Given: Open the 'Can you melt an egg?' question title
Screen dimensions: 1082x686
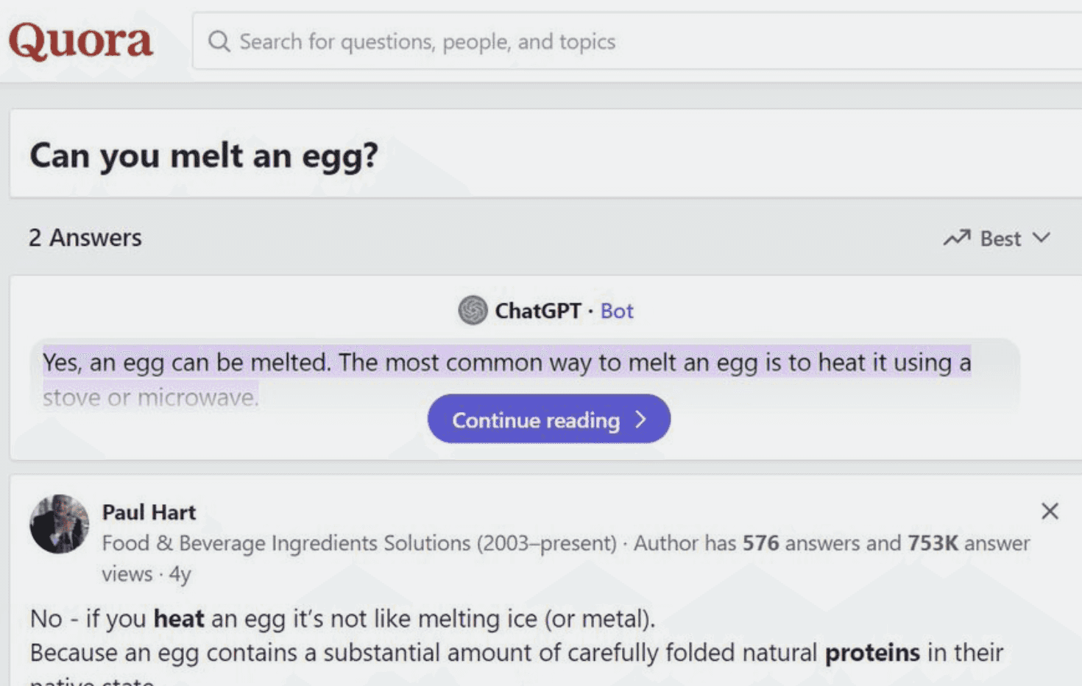Looking at the screenshot, I should 204,155.
